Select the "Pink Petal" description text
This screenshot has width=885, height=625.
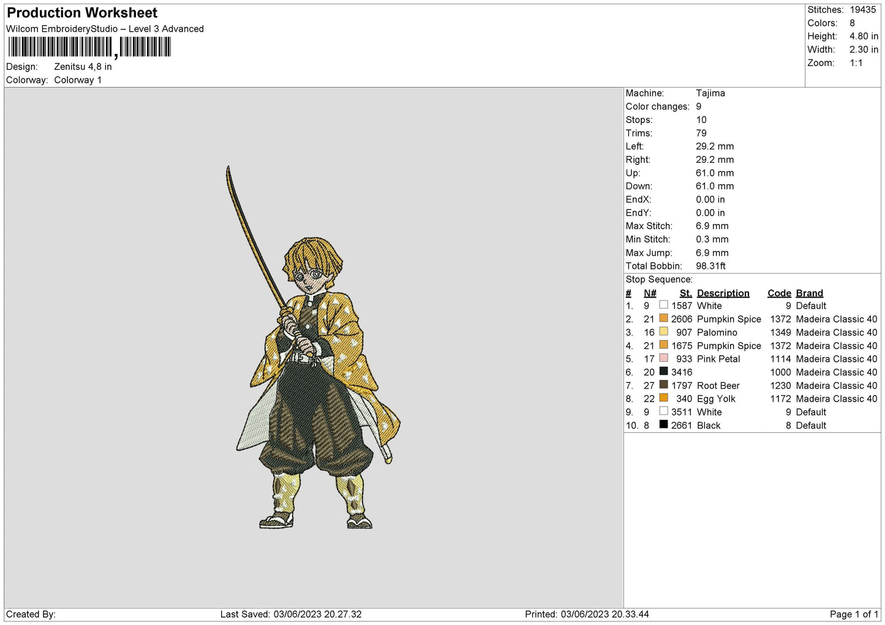click(718, 359)
